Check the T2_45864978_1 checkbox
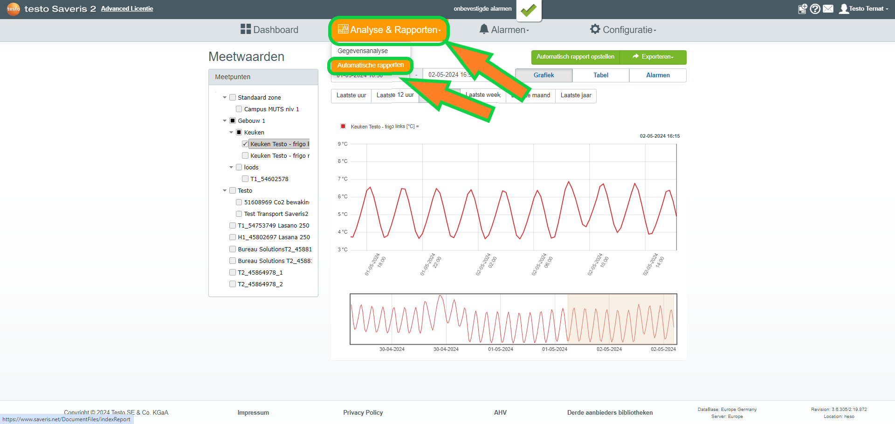895x424 pixels. tap(233, 272)
